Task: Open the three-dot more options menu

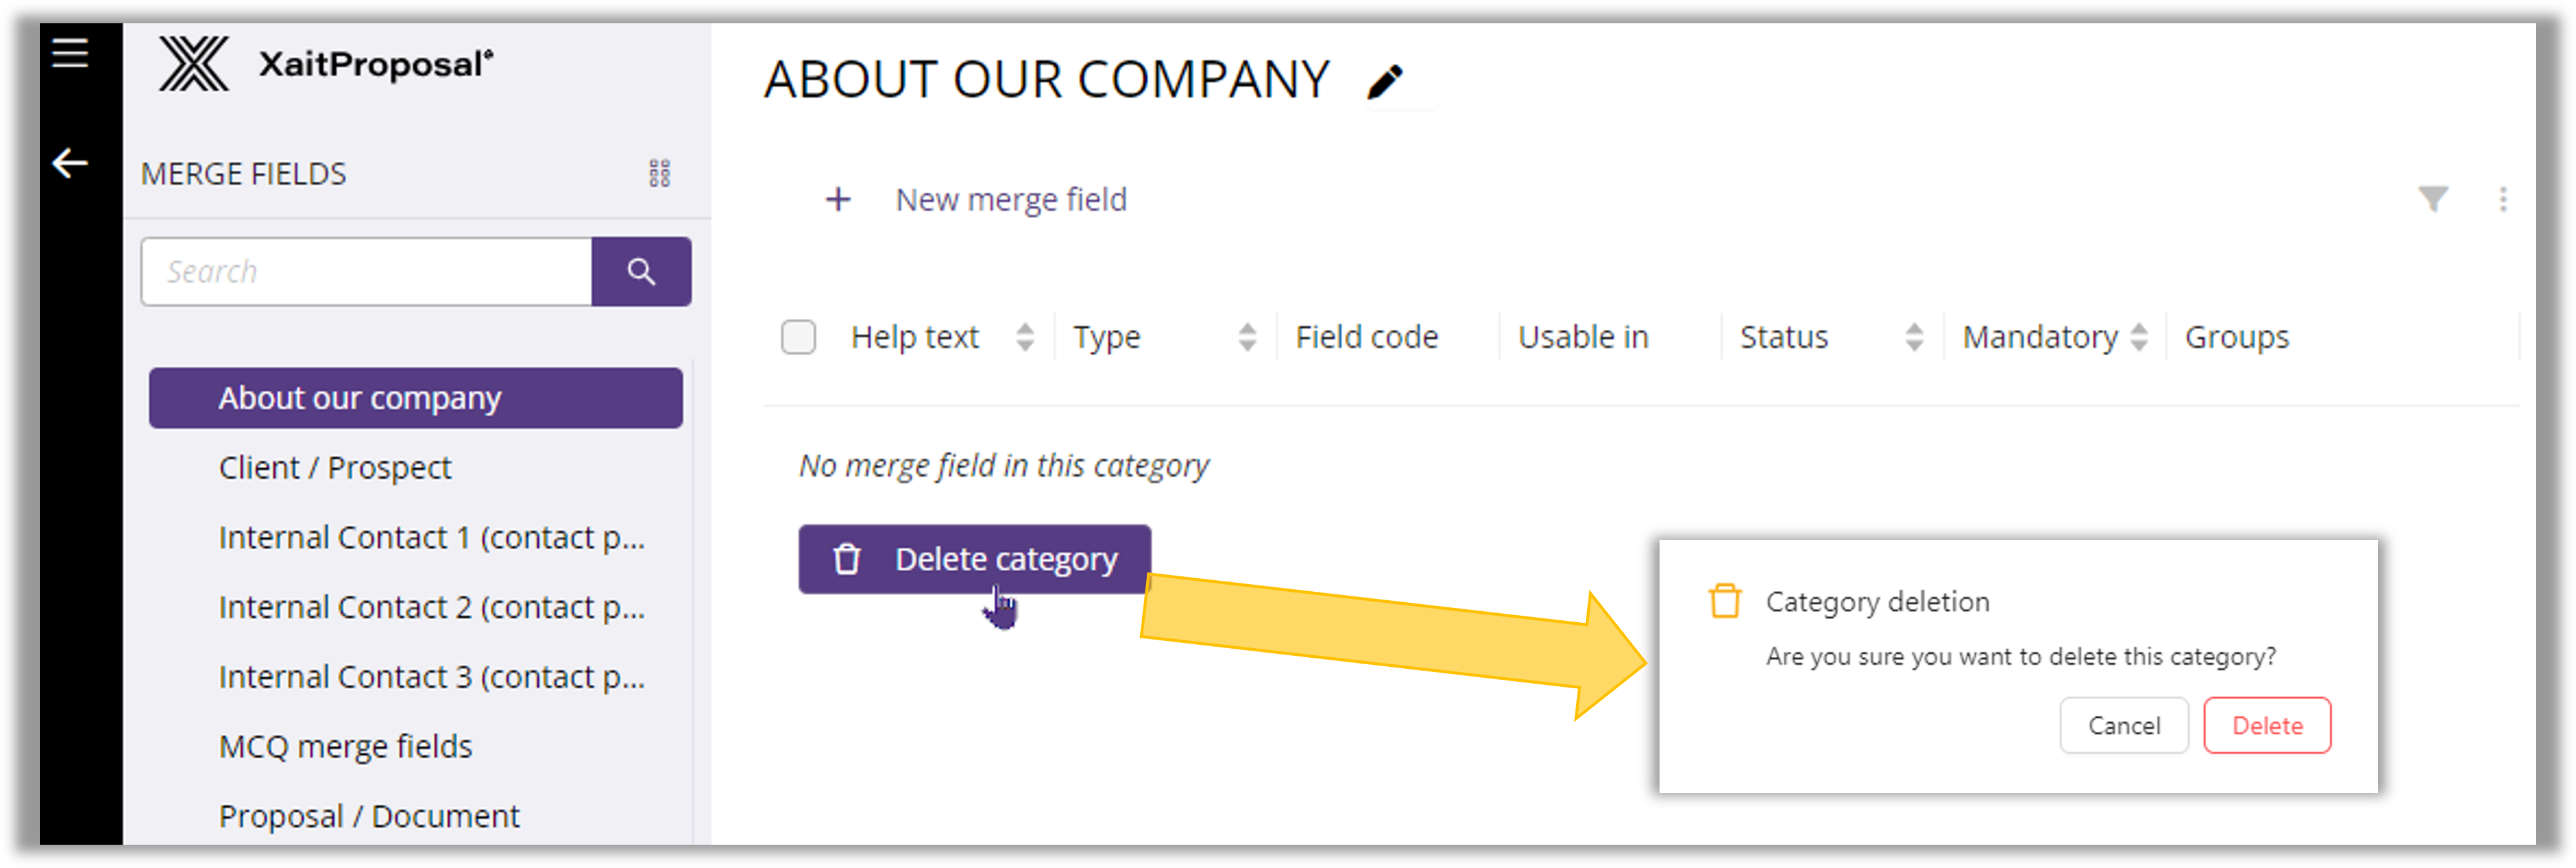Action: point(2503,199)
